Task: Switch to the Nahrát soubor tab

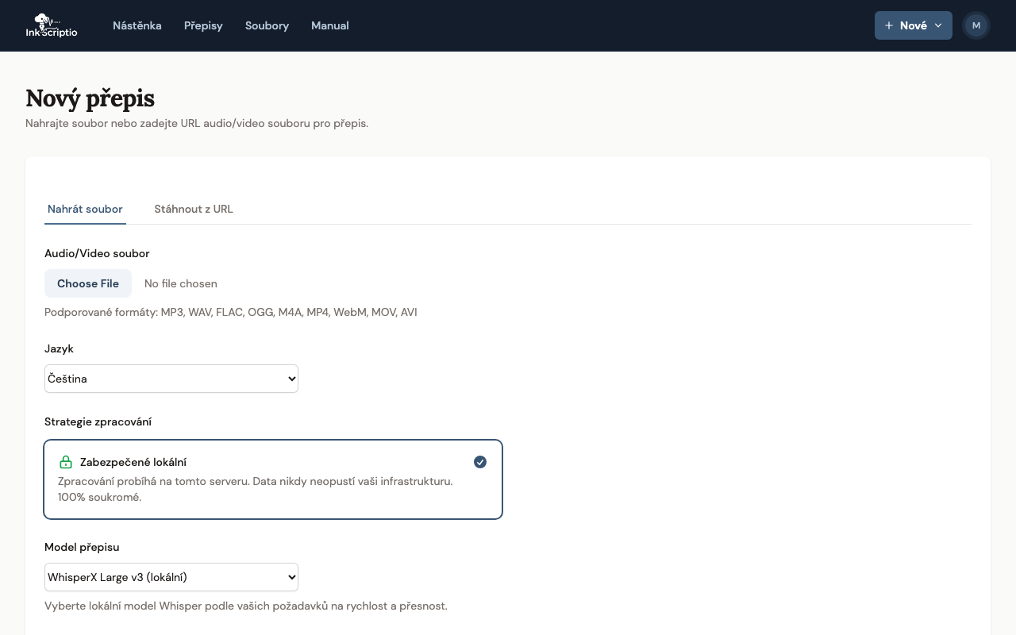Action: (85, 209)
